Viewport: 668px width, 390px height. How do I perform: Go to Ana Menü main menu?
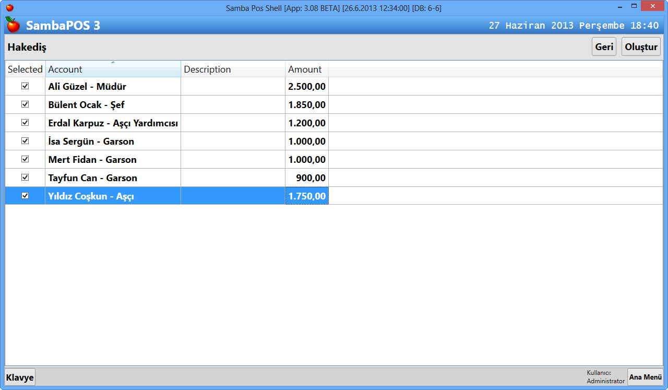point(645,377)
